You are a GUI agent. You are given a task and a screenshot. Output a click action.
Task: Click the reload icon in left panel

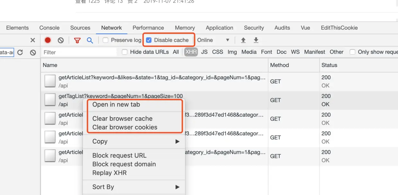click(20, 52)
